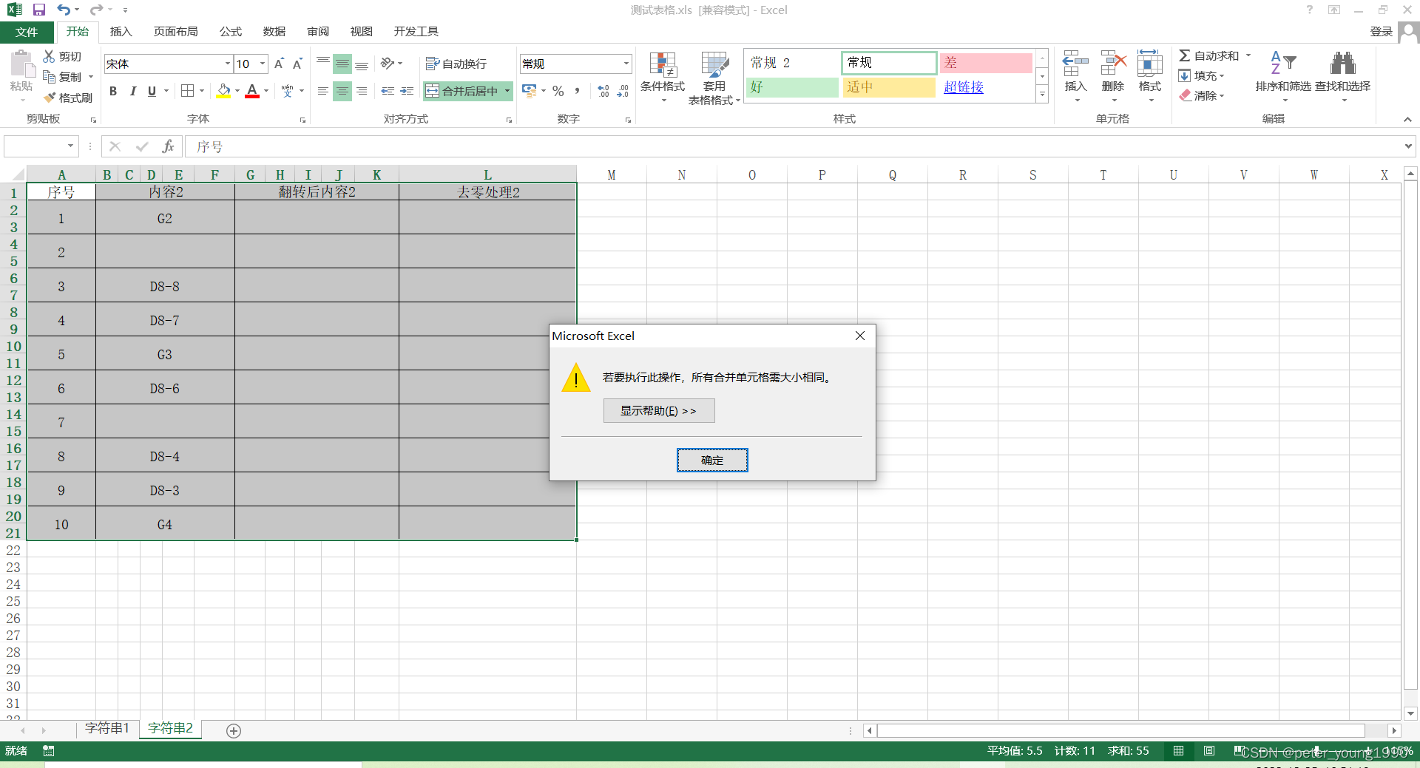The image size is (1420, 768).
Task: Undo the last action
Action: click(64, 10)
